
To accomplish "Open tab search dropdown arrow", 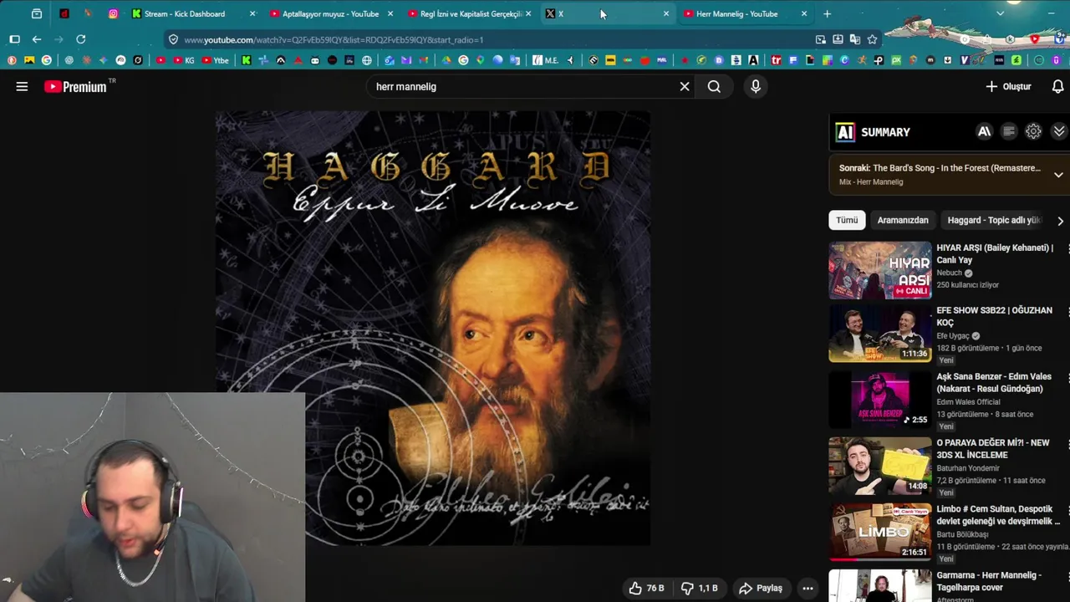I will [x=1000, y=13].
